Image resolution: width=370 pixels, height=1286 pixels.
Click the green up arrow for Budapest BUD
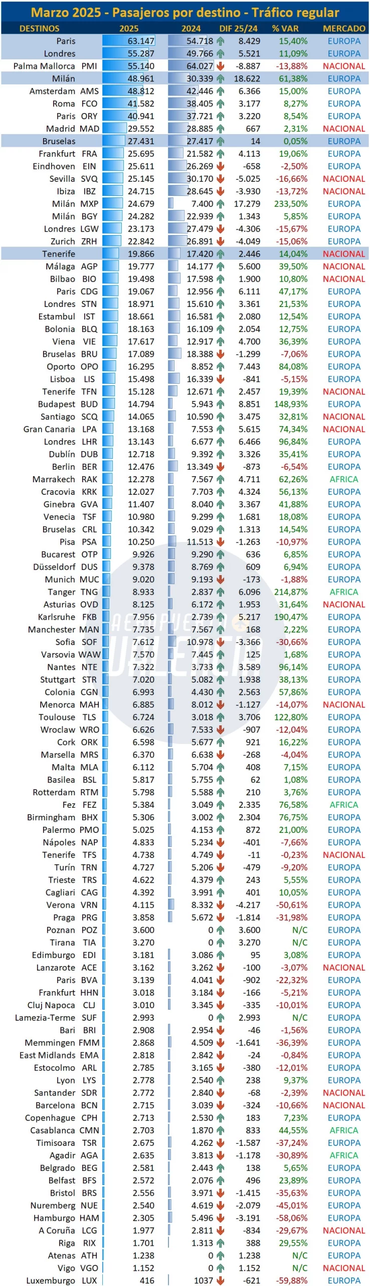click(221, 404)
